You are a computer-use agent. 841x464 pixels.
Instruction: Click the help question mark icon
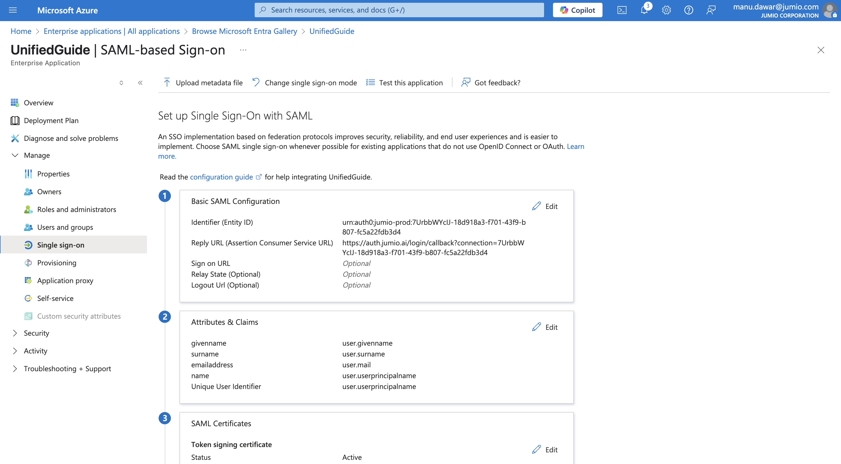(688, 10)
